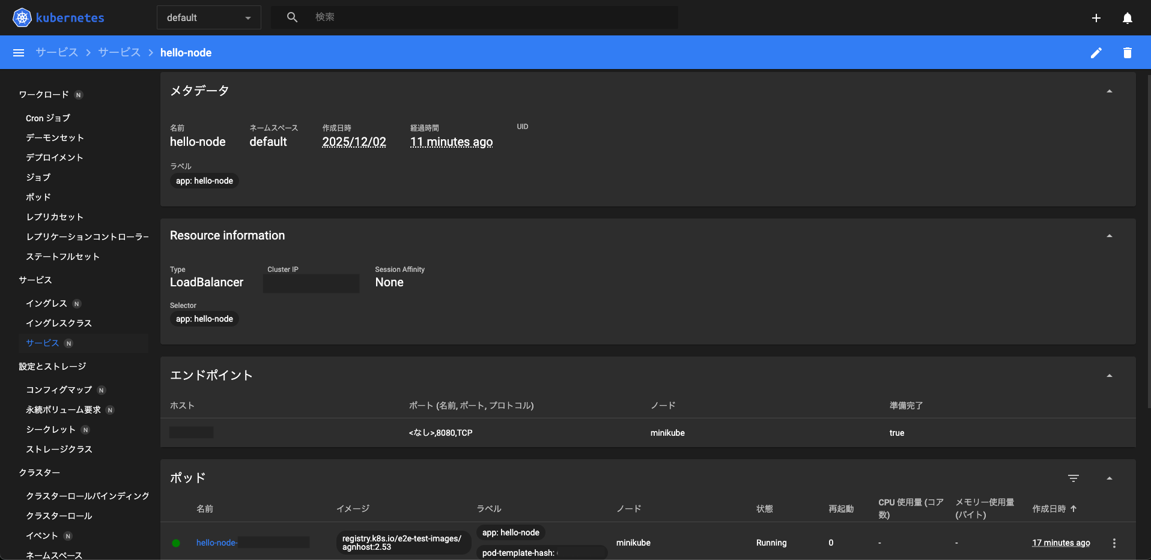Delete the hello-node service with trash icon

pos(1127,52)
